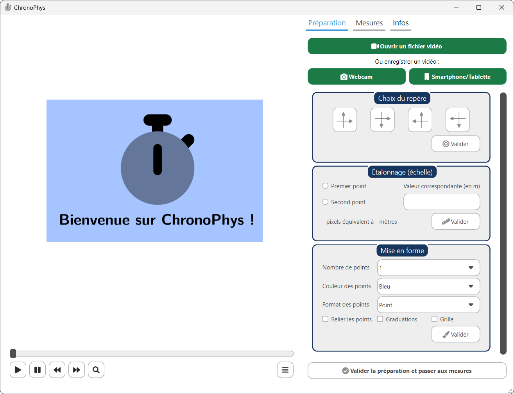Click Ouvrir un fichier vidéo
This screenshot has width=514, height=394.
(407, 46)
